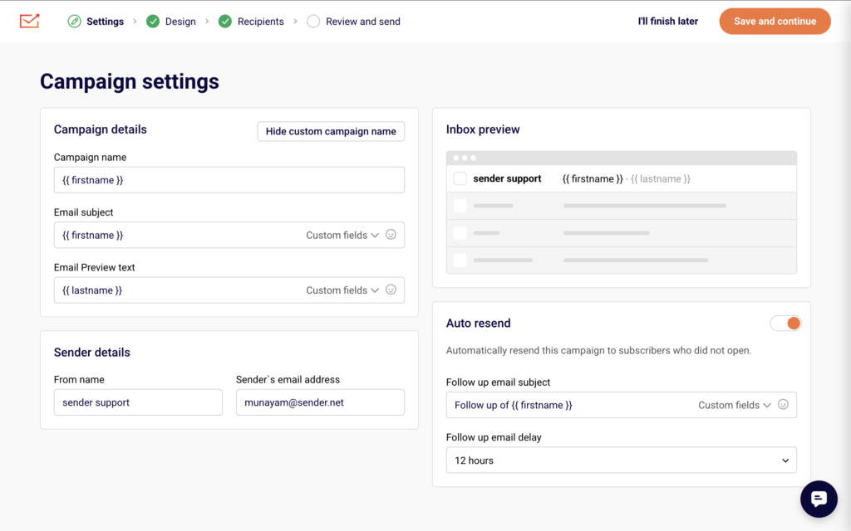Open Custom fields dropdown in Email Preview text
851x531 pixels.
[x=342, y=290]
